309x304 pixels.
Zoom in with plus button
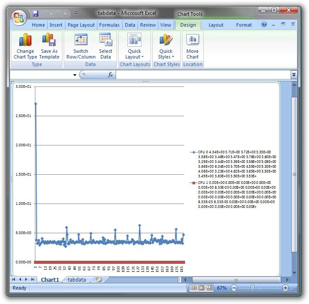click(285, 288)
